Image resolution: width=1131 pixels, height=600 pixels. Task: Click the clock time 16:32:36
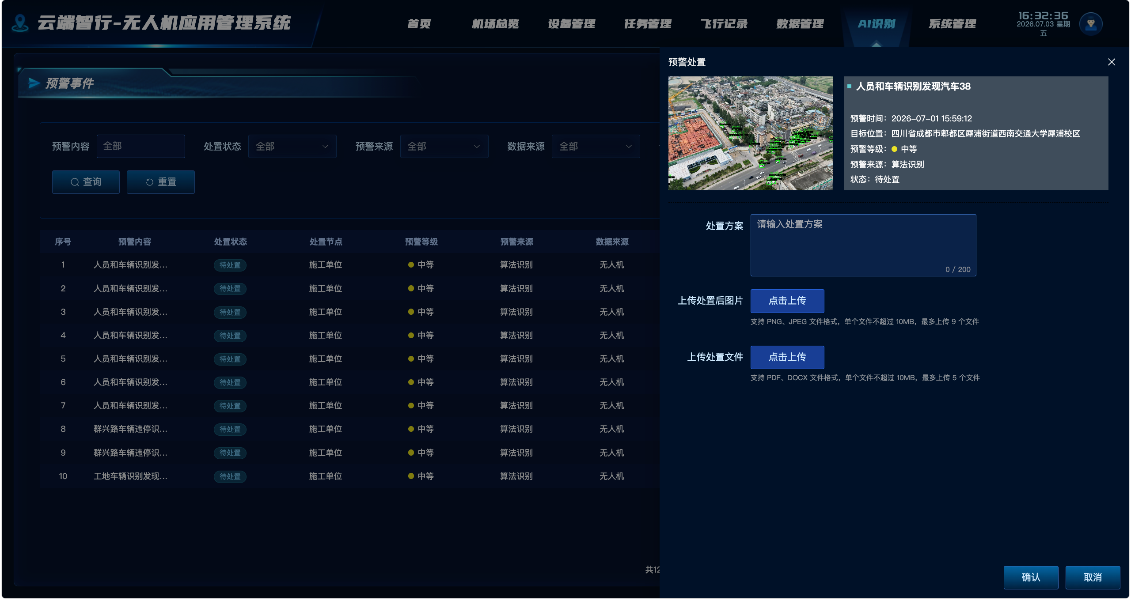(x=1043, y=15)
